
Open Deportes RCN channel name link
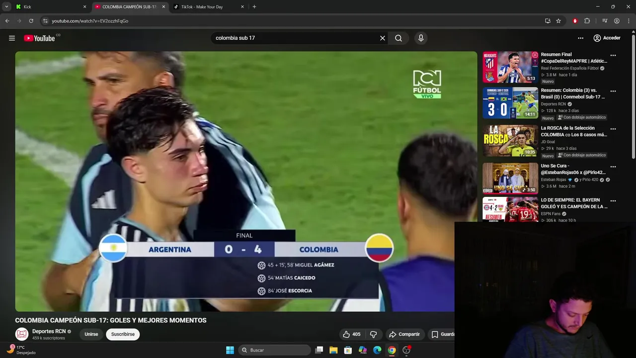49,331
